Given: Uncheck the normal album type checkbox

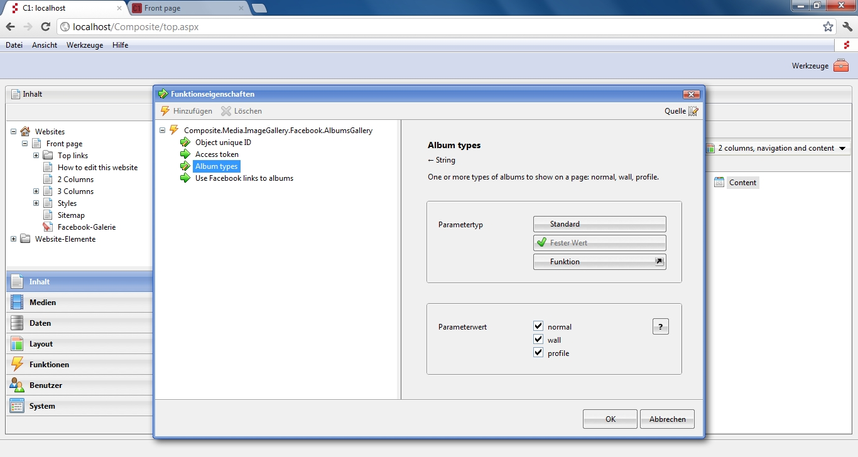Looking at the screenshot, I should click(538, 326).
